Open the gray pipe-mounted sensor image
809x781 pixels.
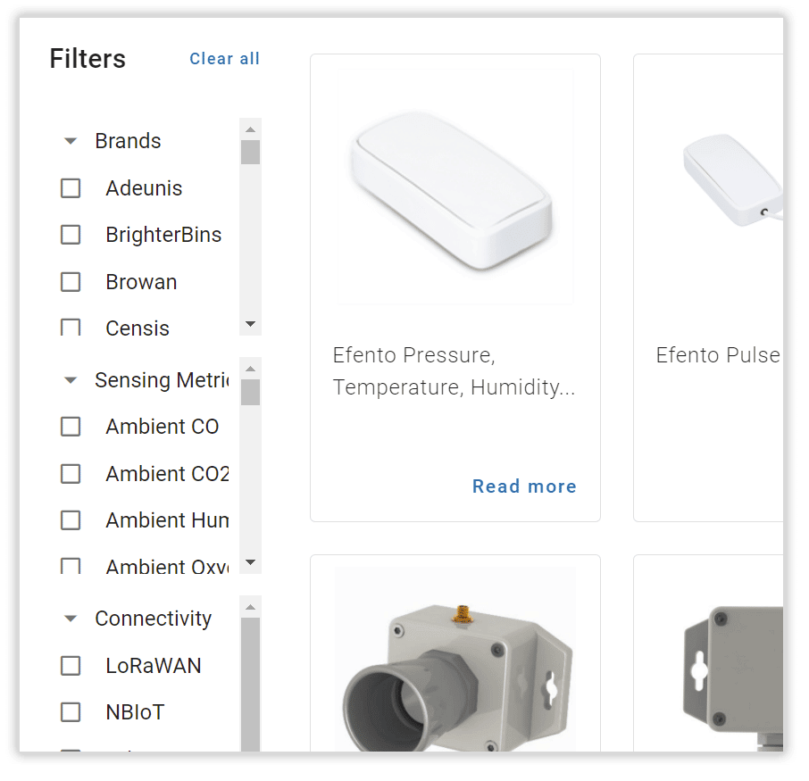click(x=455, y=660)
